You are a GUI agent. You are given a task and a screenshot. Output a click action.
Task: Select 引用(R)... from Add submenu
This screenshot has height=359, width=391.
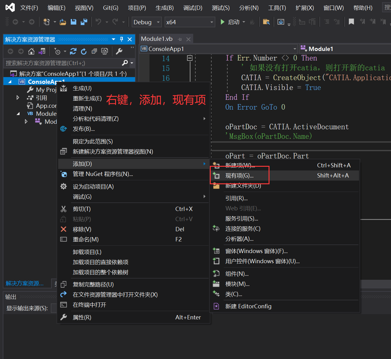(x=285, y=198)
